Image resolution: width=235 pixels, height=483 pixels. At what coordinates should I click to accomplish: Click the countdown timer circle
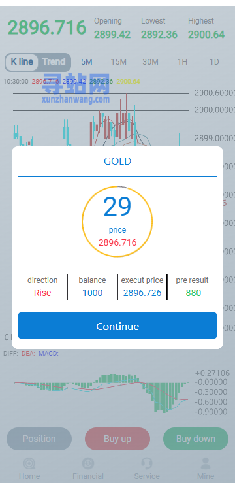pyautogui.click(x=117, y=222)
